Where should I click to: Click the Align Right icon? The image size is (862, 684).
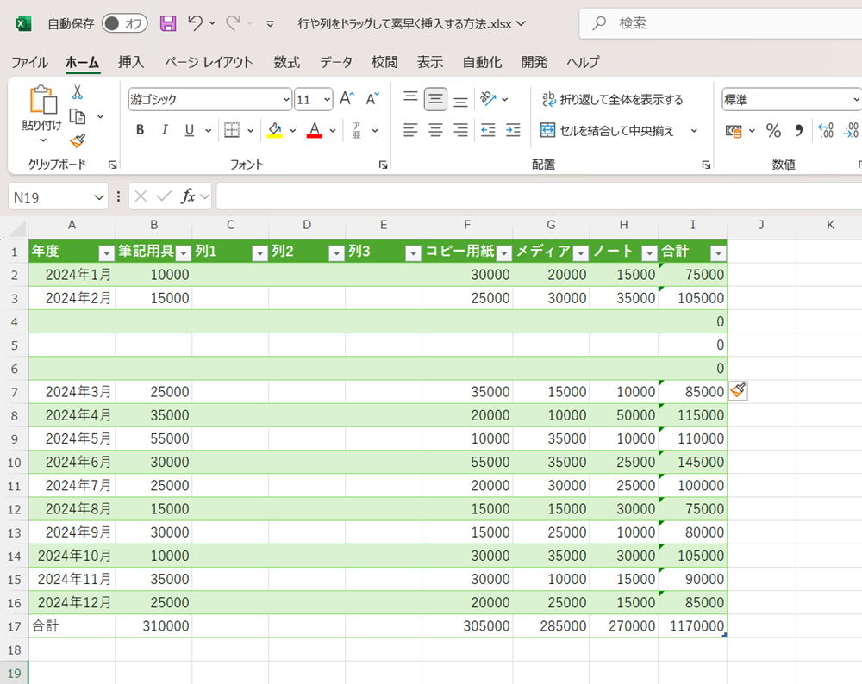click(x=460, y=130)
